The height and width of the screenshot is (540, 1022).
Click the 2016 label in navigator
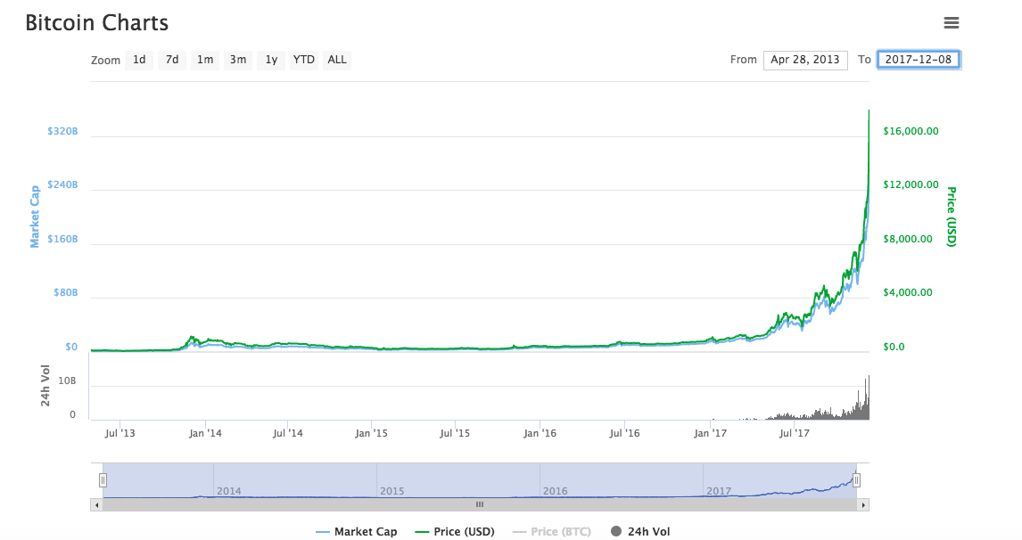(x=556, y=491)
